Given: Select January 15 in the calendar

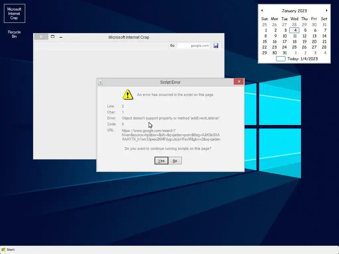Looking at the screenshot, I should [265, 42].
